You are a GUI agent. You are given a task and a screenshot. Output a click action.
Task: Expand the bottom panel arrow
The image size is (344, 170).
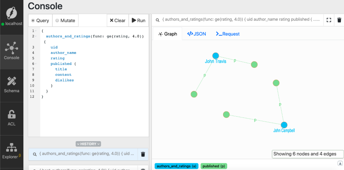tap(340, 163)
